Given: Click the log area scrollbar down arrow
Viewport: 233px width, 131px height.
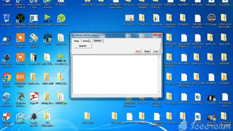Looking at the screenshot, I should click(x=159, y=92).
